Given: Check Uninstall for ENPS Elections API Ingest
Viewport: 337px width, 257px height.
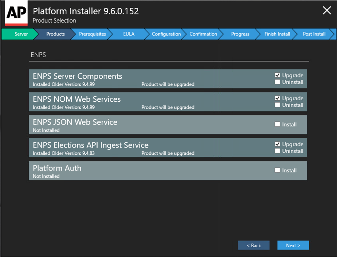Looking at the screenshot, I should tap(277, 151).
